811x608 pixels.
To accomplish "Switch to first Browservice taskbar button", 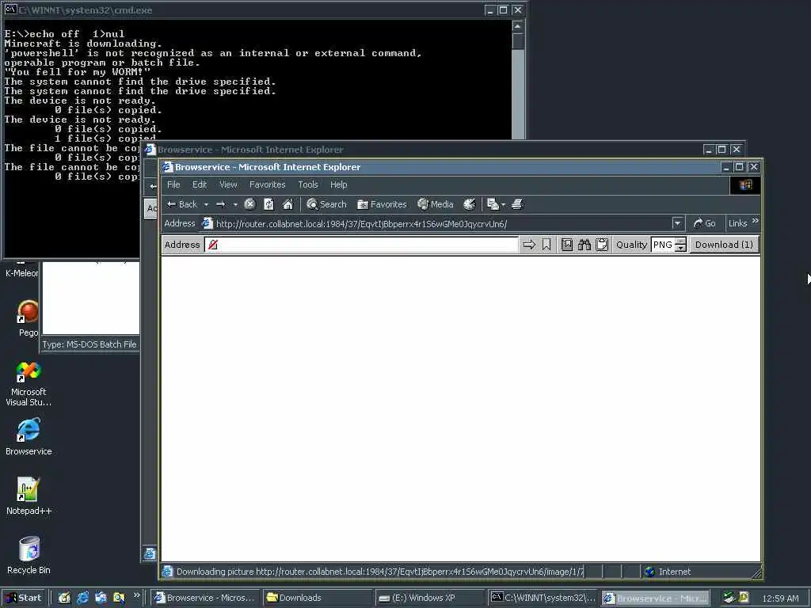I will (205, 598).
